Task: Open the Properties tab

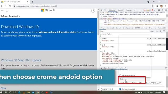Action: (153, 28)
